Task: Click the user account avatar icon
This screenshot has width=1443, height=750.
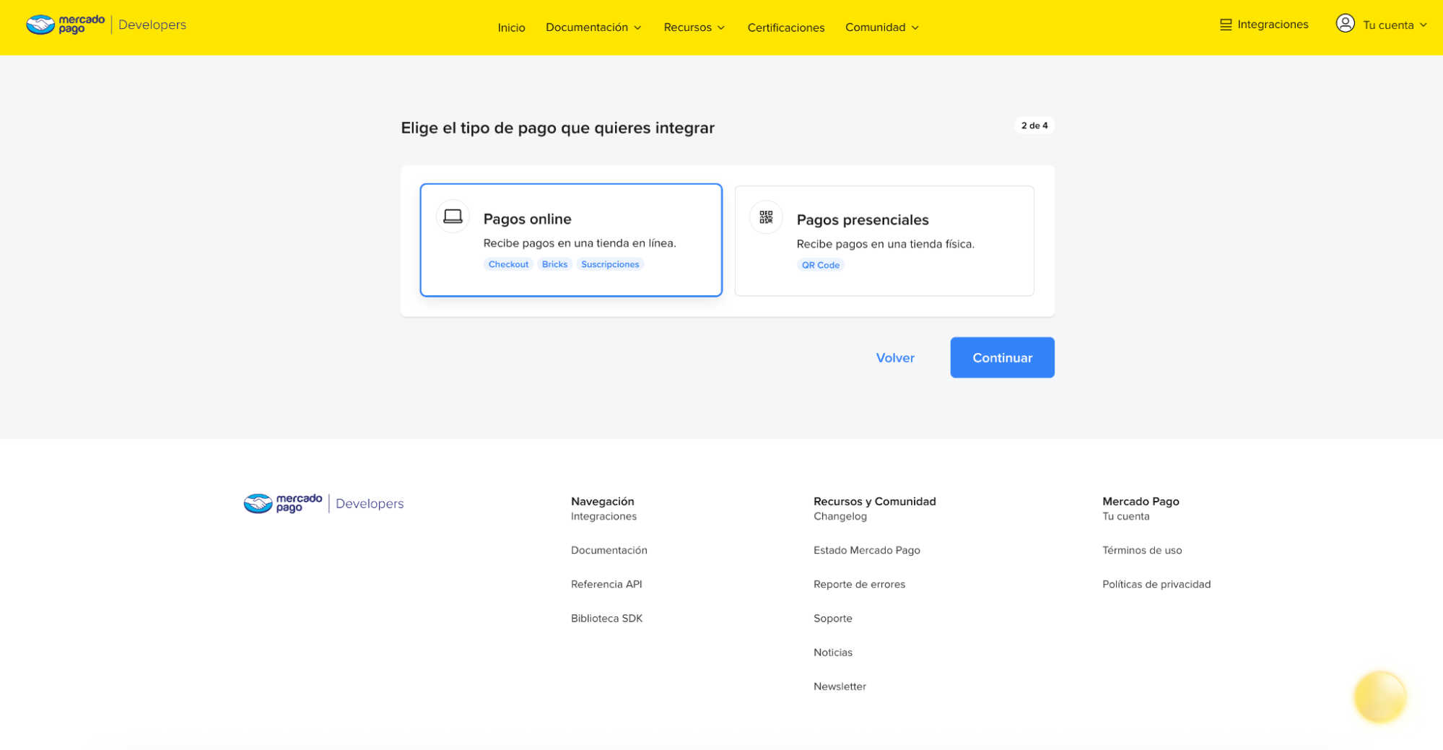Action: [1345, 24]
